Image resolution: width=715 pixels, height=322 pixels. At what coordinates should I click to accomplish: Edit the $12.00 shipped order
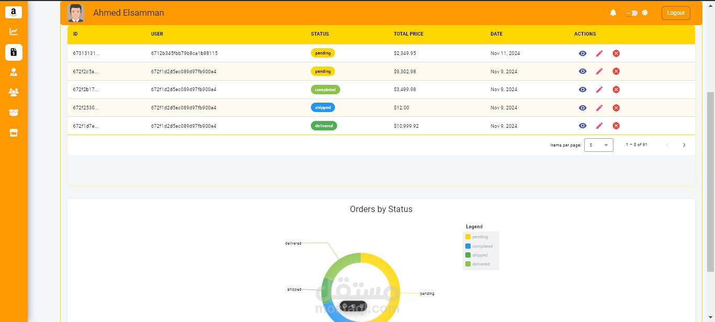click(x=599, y=108)
